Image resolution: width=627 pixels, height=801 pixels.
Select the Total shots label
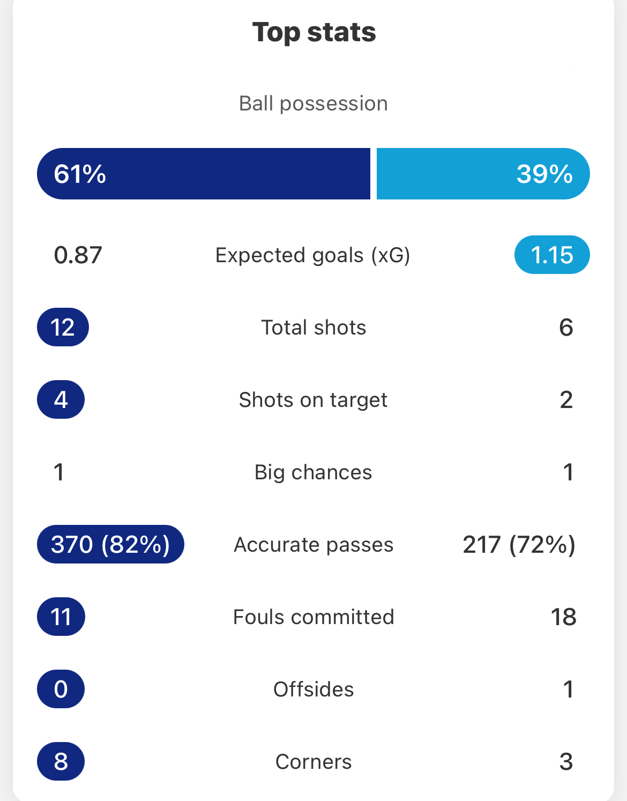coord(313,328)
